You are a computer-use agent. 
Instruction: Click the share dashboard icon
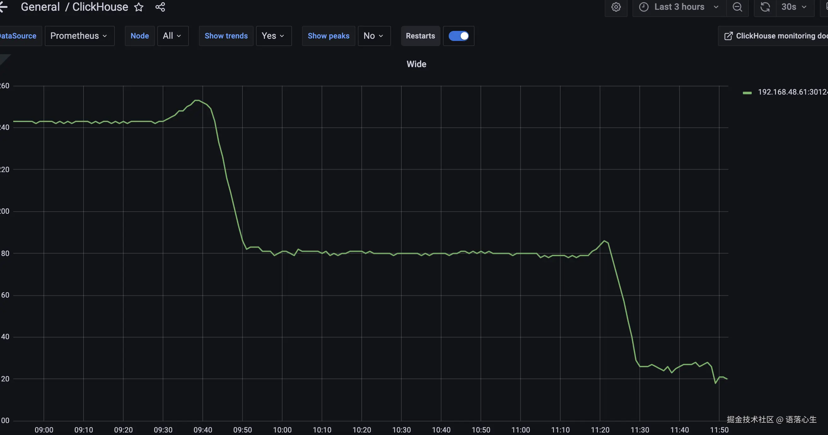pos(160,7)
